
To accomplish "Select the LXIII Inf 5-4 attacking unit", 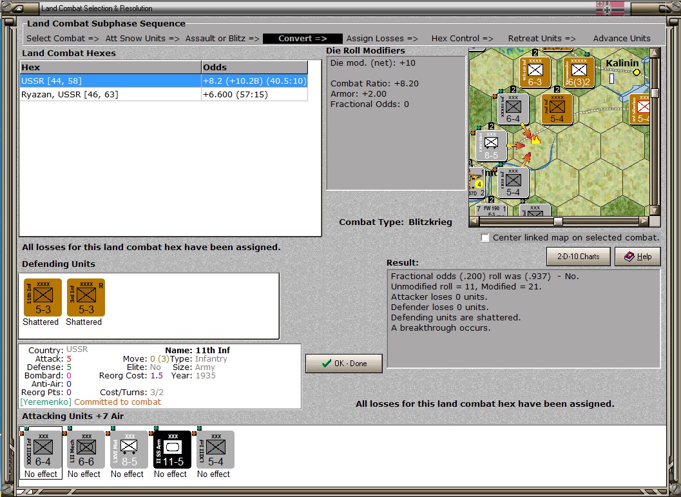I will pyautogui.click(x=214, y=450).
